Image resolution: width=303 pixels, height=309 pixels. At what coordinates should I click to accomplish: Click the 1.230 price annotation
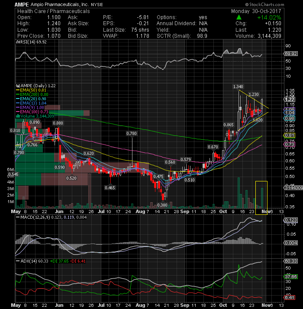point(254,95)
